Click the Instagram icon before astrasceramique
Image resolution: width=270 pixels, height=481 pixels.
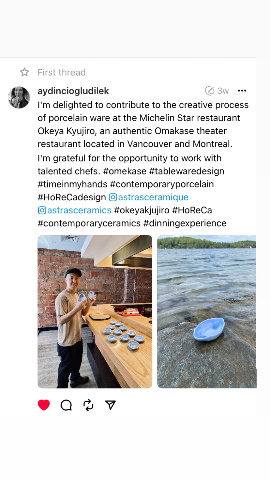pyautogui.click(x=113, y=197)
